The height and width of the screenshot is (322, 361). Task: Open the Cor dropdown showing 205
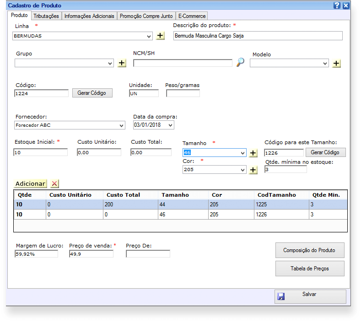214,170
